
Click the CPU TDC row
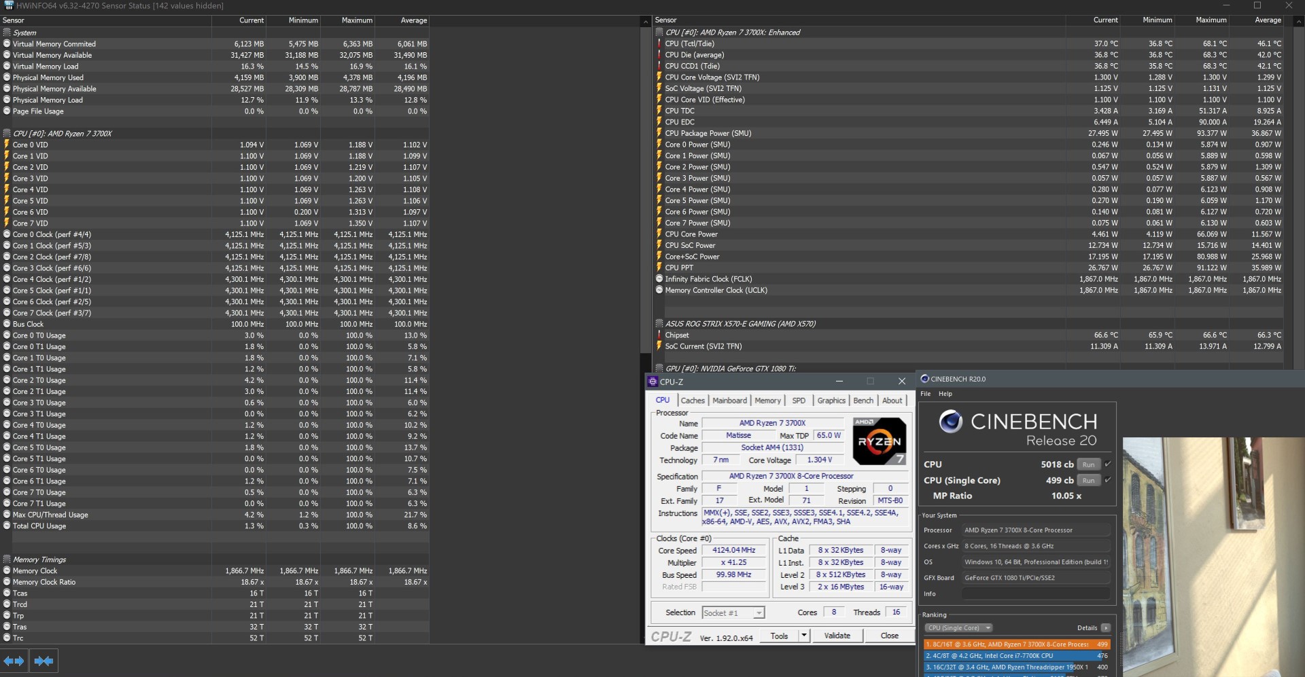tap(969, 111)
